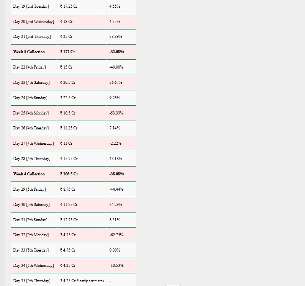
Task: Click the Day 30 [5th Saturday] cell
Action: (31, 205)
